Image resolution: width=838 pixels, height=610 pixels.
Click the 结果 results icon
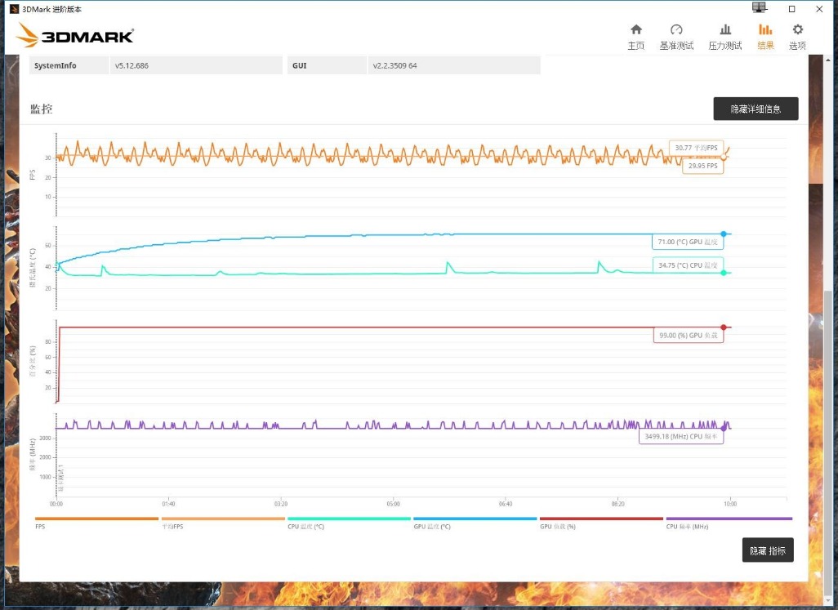(765, 34)
